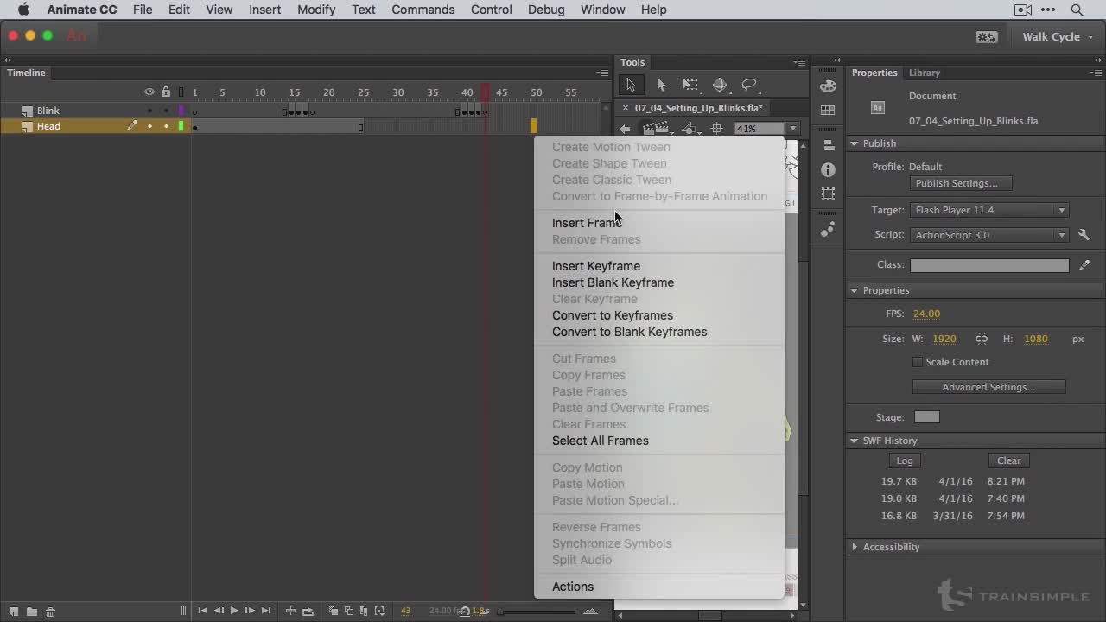Create a new layer folder

(x=32, y=612)
